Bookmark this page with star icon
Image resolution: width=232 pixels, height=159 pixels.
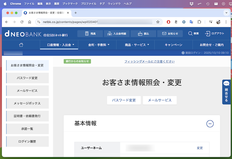point(158,22)
